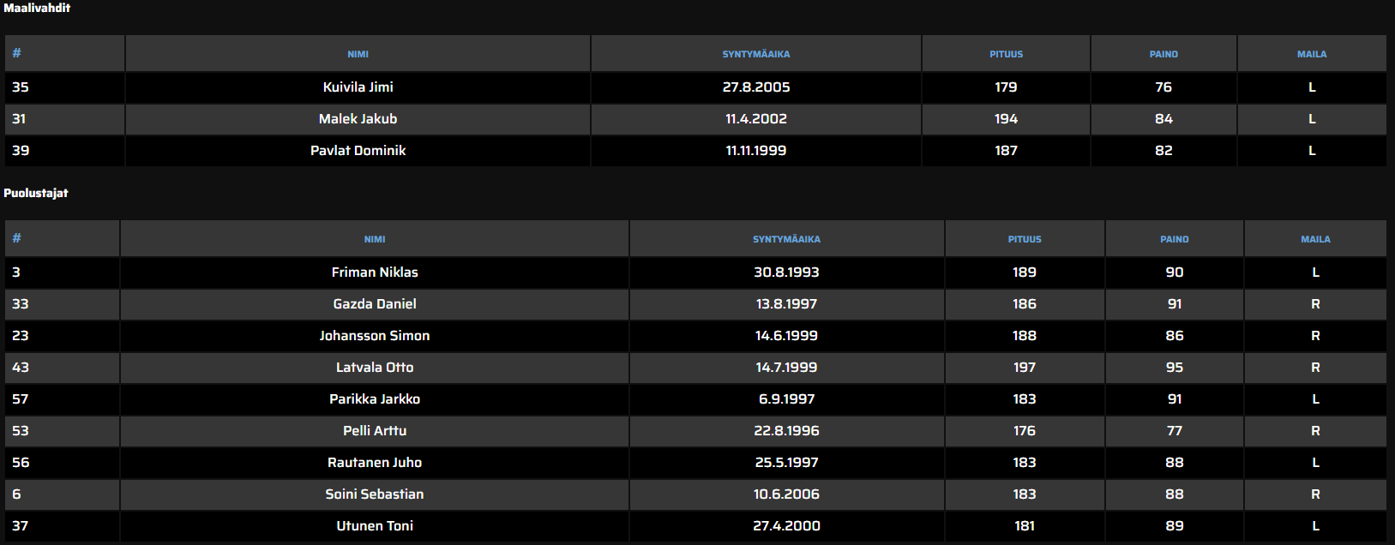Image resolution: width=1395 pixels, height=545 pixels.
Task: Open Johansson Simon's player row
Action: pos(375,336)
